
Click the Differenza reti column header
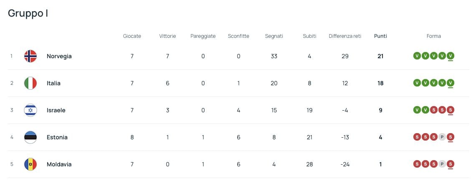click(345, 36)
